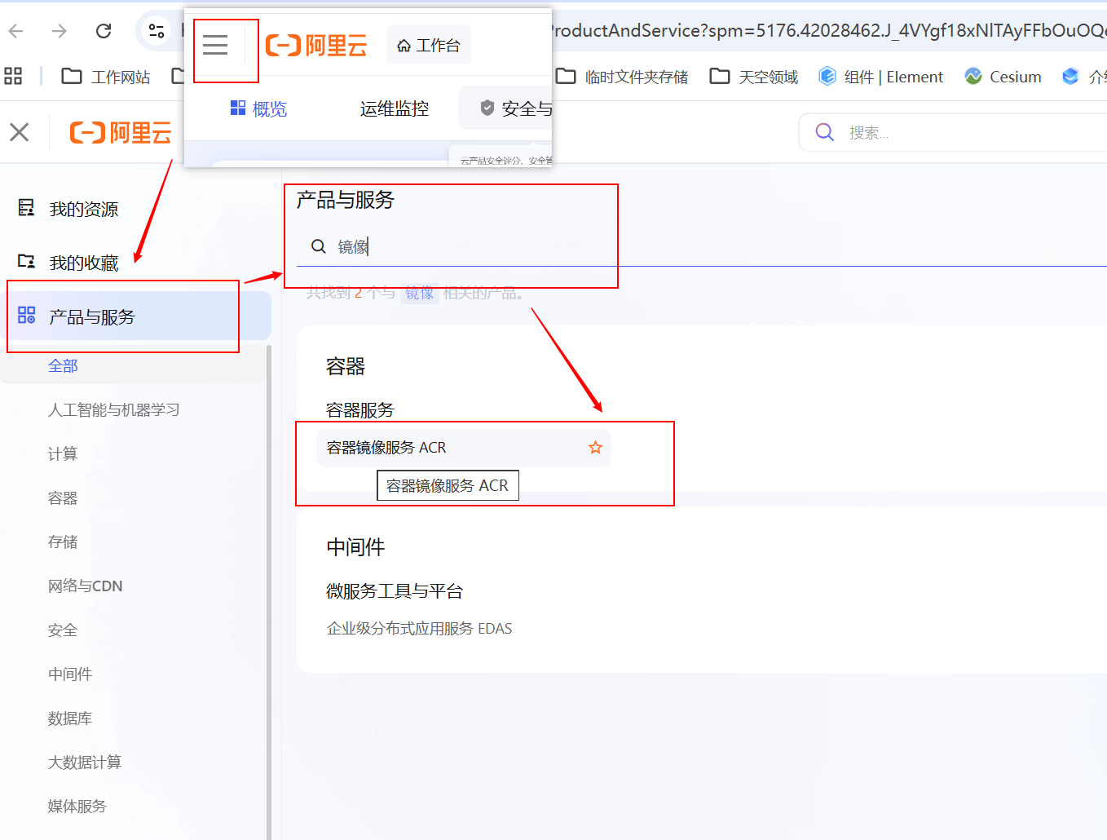Open the 天空领域 bookmark folder
The height and width of the screenshot is (840, 1107).
point(753,77)
